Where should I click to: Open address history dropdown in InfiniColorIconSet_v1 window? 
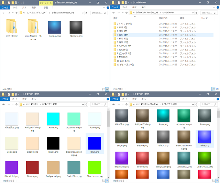83,13
